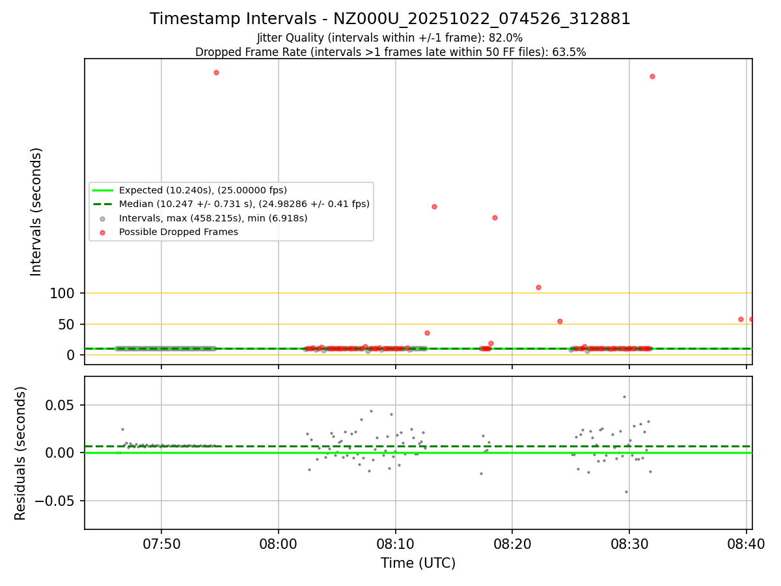Click the 50 tick on the intervals axis
Viewport: 781px width, 586px height.
68,324
